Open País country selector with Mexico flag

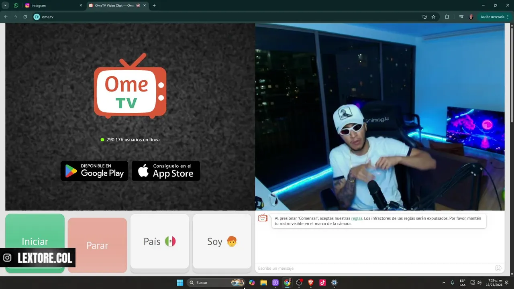159,241
